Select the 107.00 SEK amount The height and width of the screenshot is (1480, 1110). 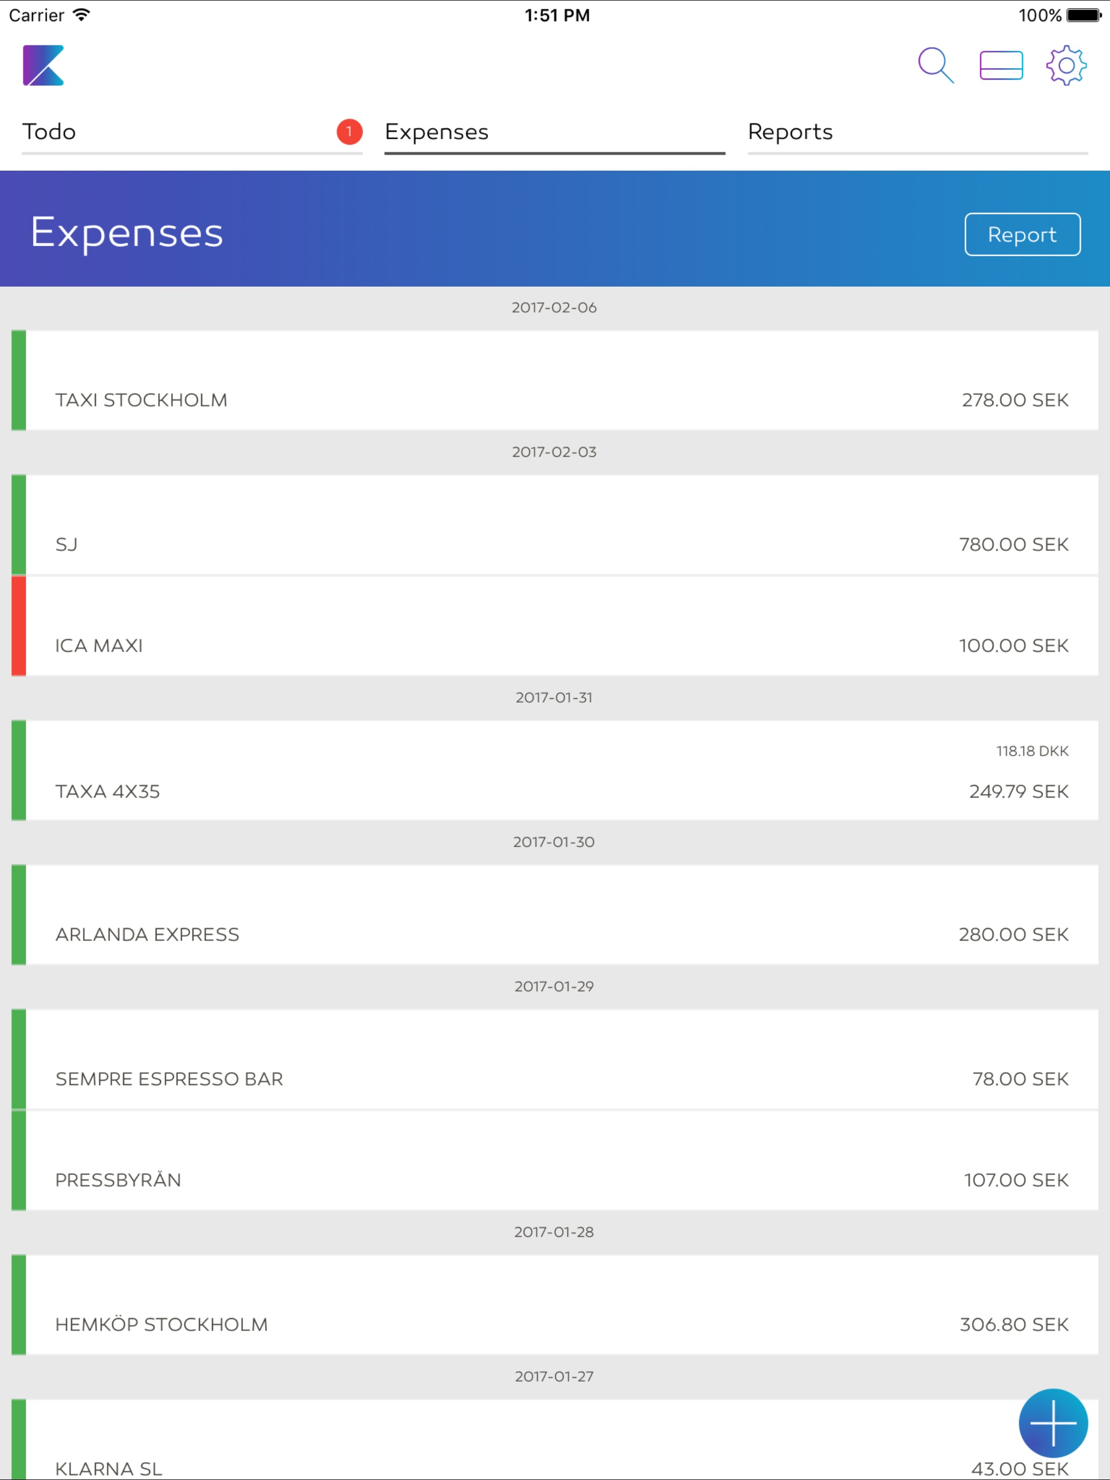1016,1180
